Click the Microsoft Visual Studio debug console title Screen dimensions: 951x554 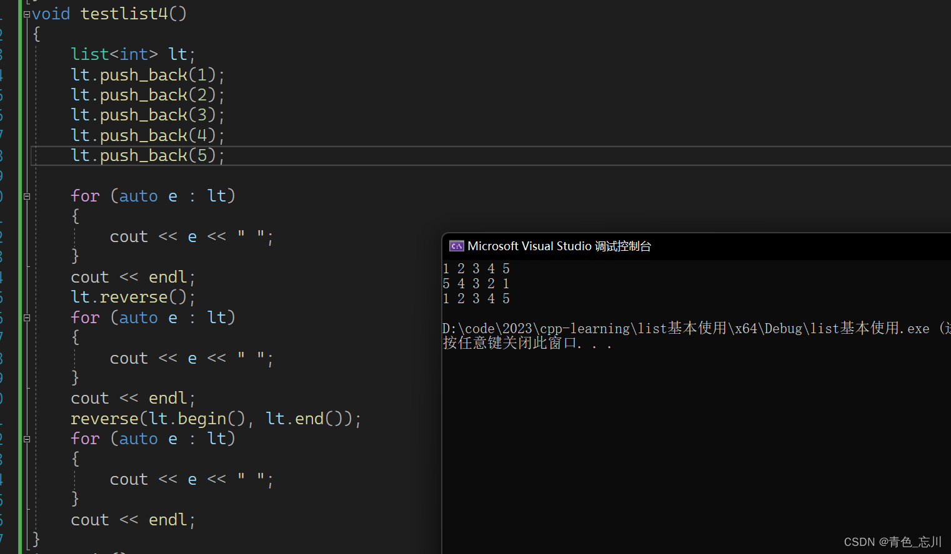pyautogui.click(x=559, y=246)
